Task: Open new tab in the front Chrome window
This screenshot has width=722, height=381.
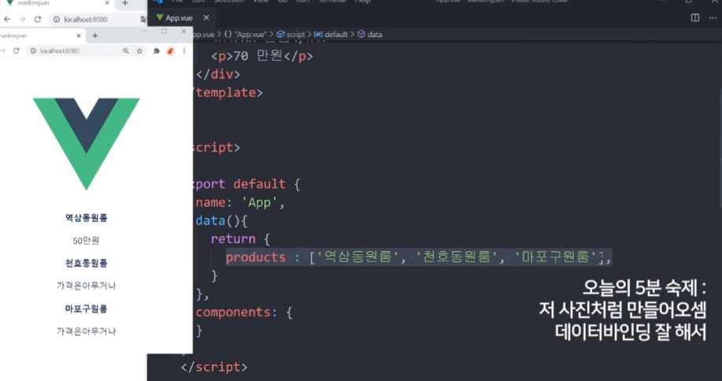Action: click(x=94, y=35)
